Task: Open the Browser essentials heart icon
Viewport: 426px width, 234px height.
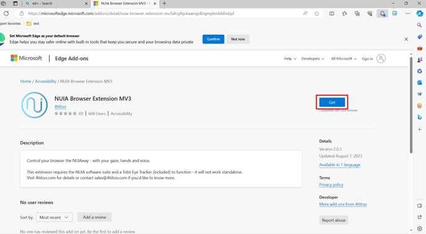Action: pos(370,13)
